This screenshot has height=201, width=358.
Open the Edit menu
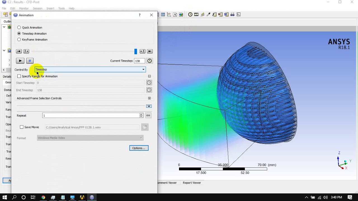click(13, 8)
